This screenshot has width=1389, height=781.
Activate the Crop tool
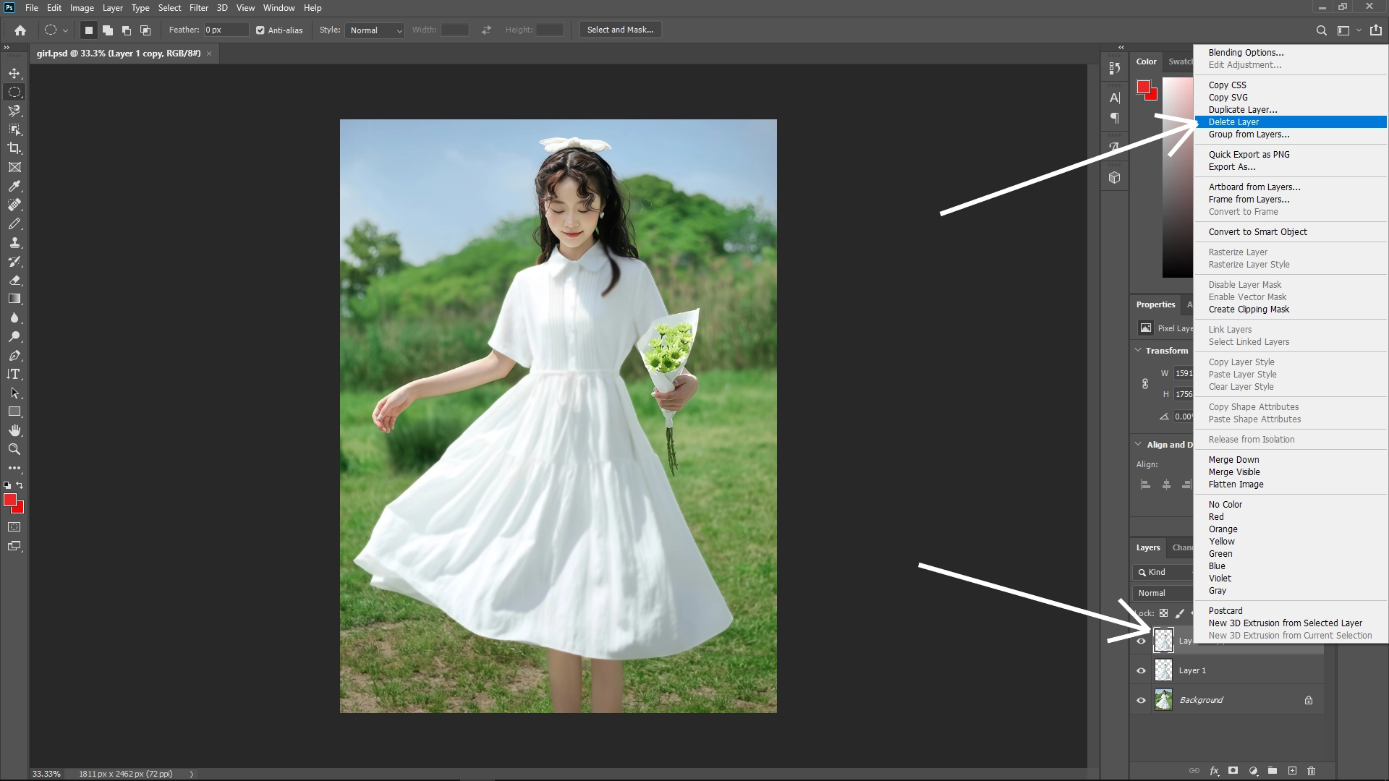coord(14,148)
